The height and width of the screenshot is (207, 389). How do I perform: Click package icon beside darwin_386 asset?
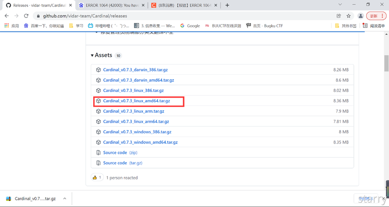coord(98,70)
